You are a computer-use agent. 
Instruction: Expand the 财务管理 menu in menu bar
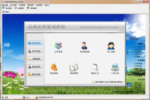tap(39, 5)
